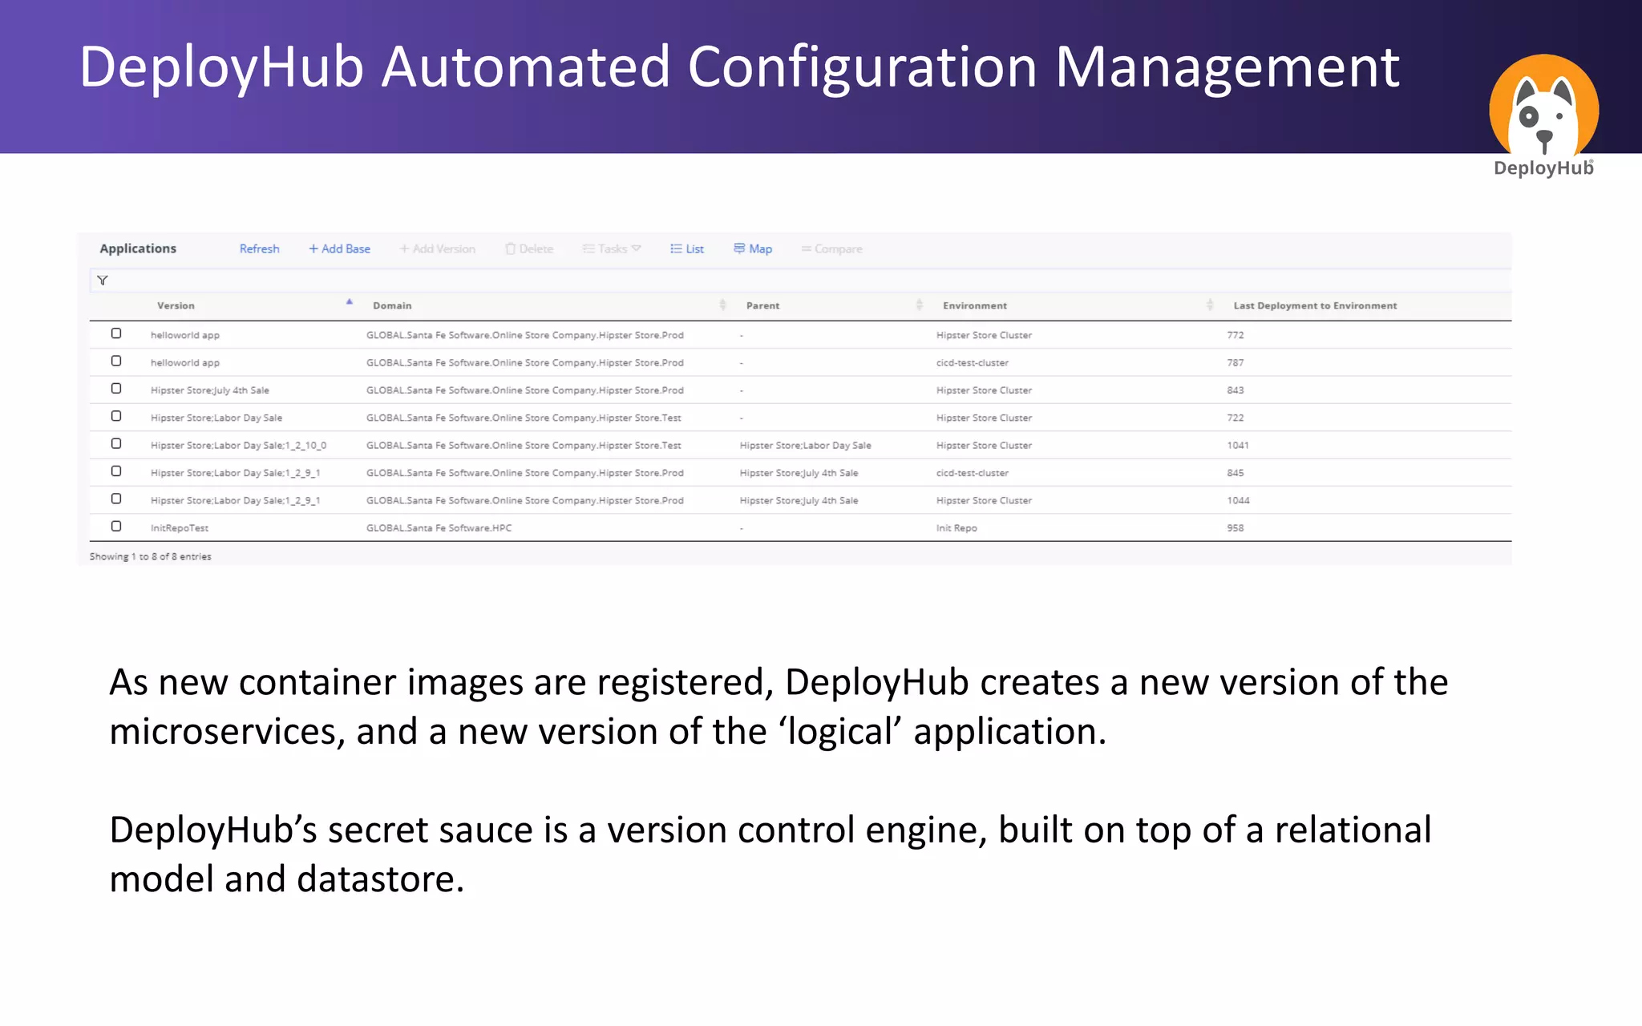The width and height of the screenshot is (1642, 1026).
Task: Switch to Map view
Action: (x=753, y=249)
